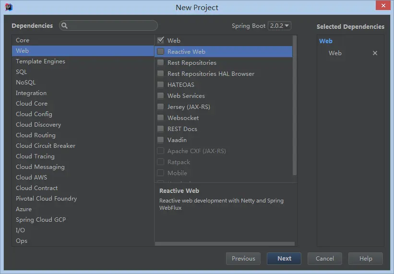Uncheck the Web dependency checkbox

(161, 40)
